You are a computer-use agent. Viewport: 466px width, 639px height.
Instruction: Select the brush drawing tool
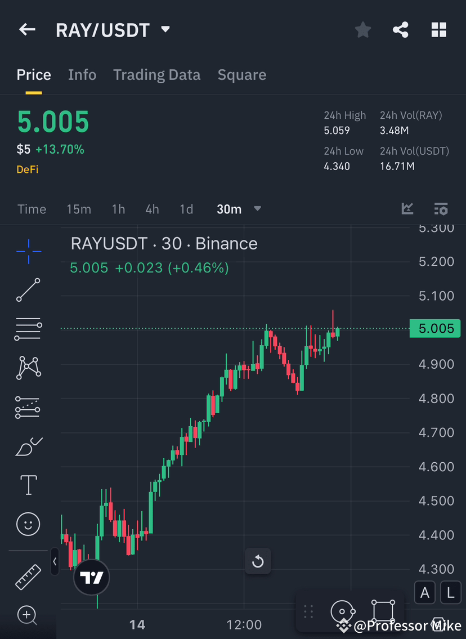tap(28, 446)
